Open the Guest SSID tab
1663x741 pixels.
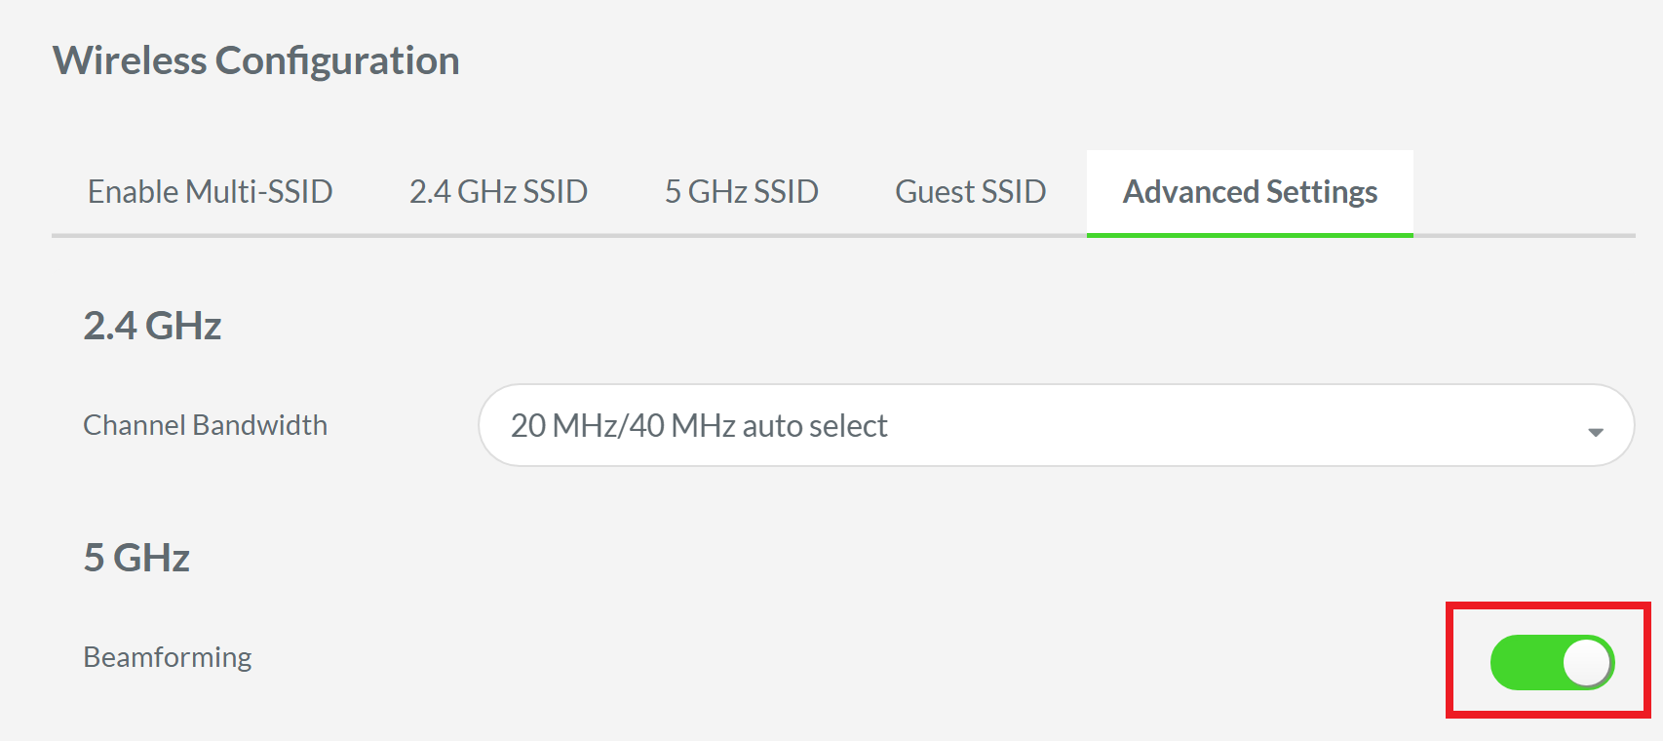pyautogui.click(x=970, y=191)
